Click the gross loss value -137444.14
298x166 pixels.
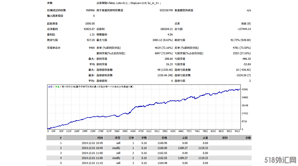244,29
